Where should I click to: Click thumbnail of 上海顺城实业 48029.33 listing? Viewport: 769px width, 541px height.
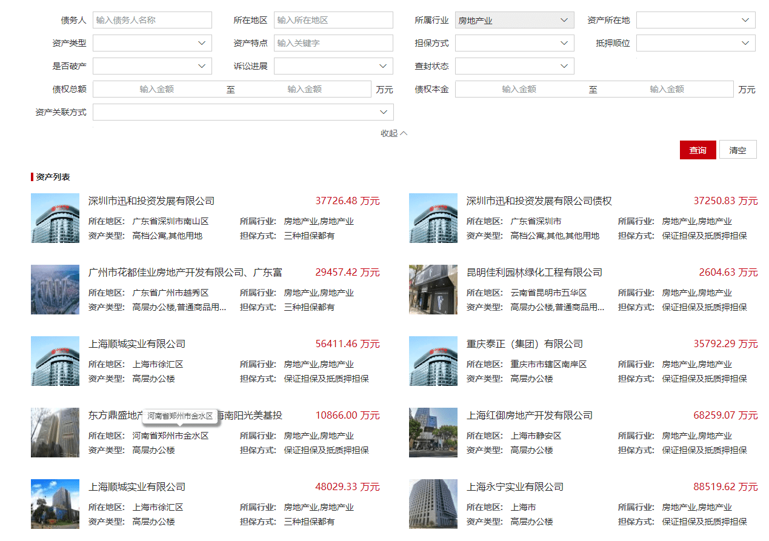click(x=55, y=504)
